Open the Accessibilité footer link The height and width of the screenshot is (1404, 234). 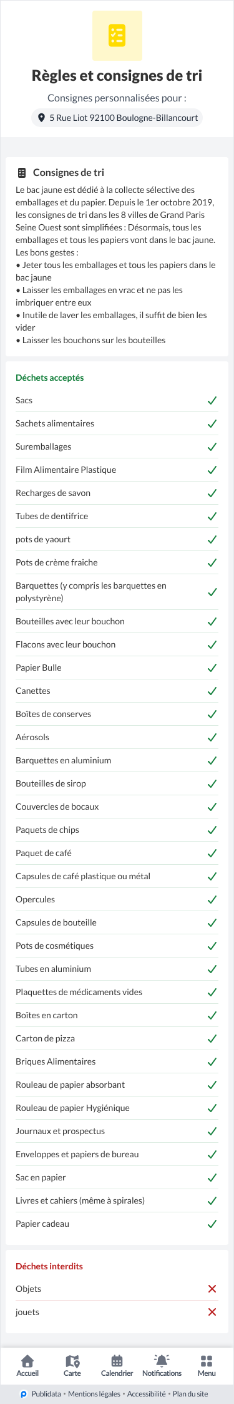[x=147, y=1394]
